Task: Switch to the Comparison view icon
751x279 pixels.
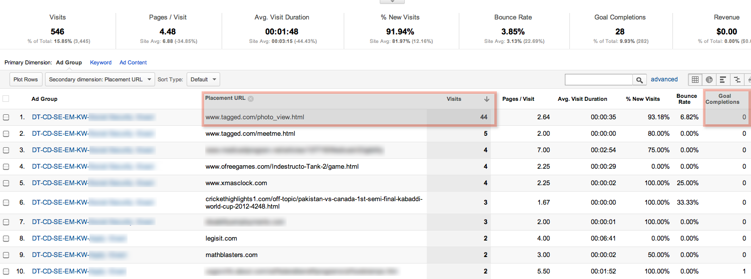Action: point(737,79)
